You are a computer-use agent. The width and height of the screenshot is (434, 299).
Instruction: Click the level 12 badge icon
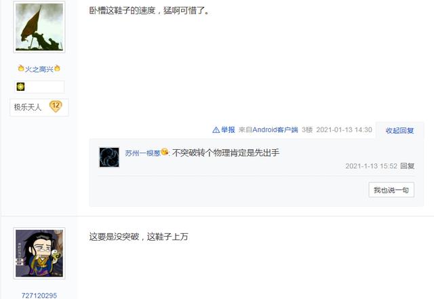56,106
